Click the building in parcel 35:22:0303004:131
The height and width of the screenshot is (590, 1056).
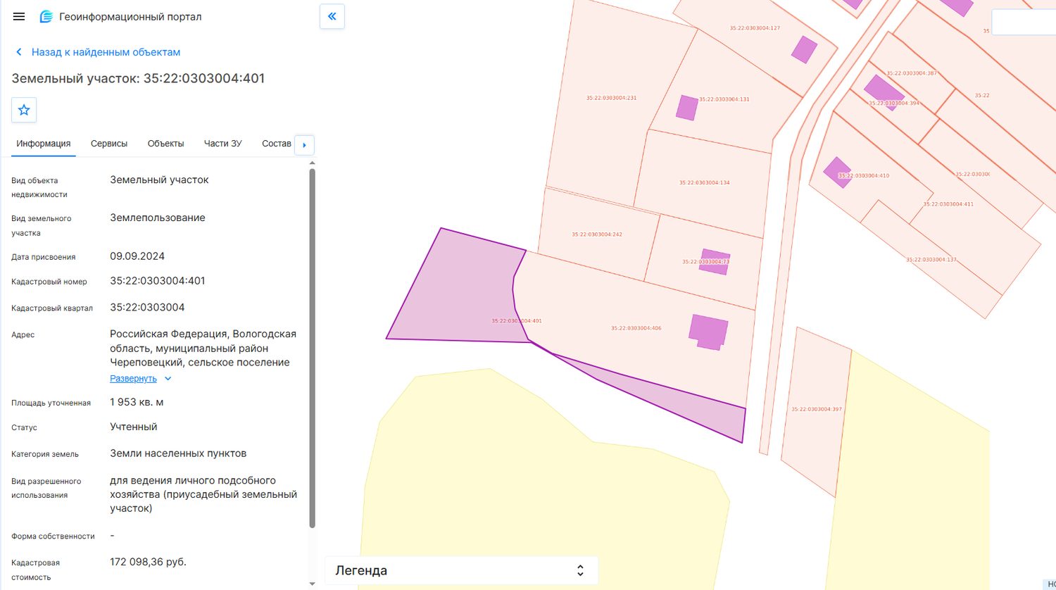(687, 108)
